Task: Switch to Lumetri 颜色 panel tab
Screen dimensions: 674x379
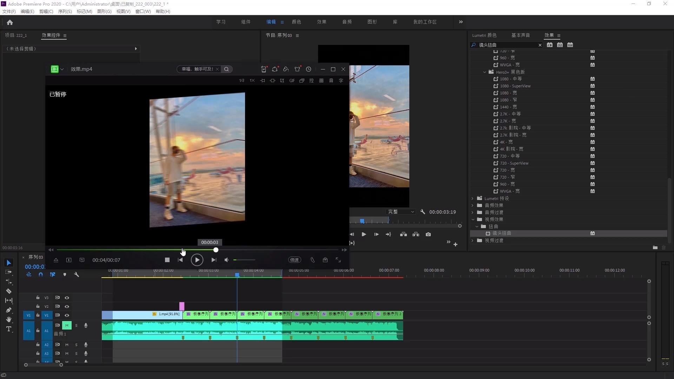Action: [x=484, y=35]
